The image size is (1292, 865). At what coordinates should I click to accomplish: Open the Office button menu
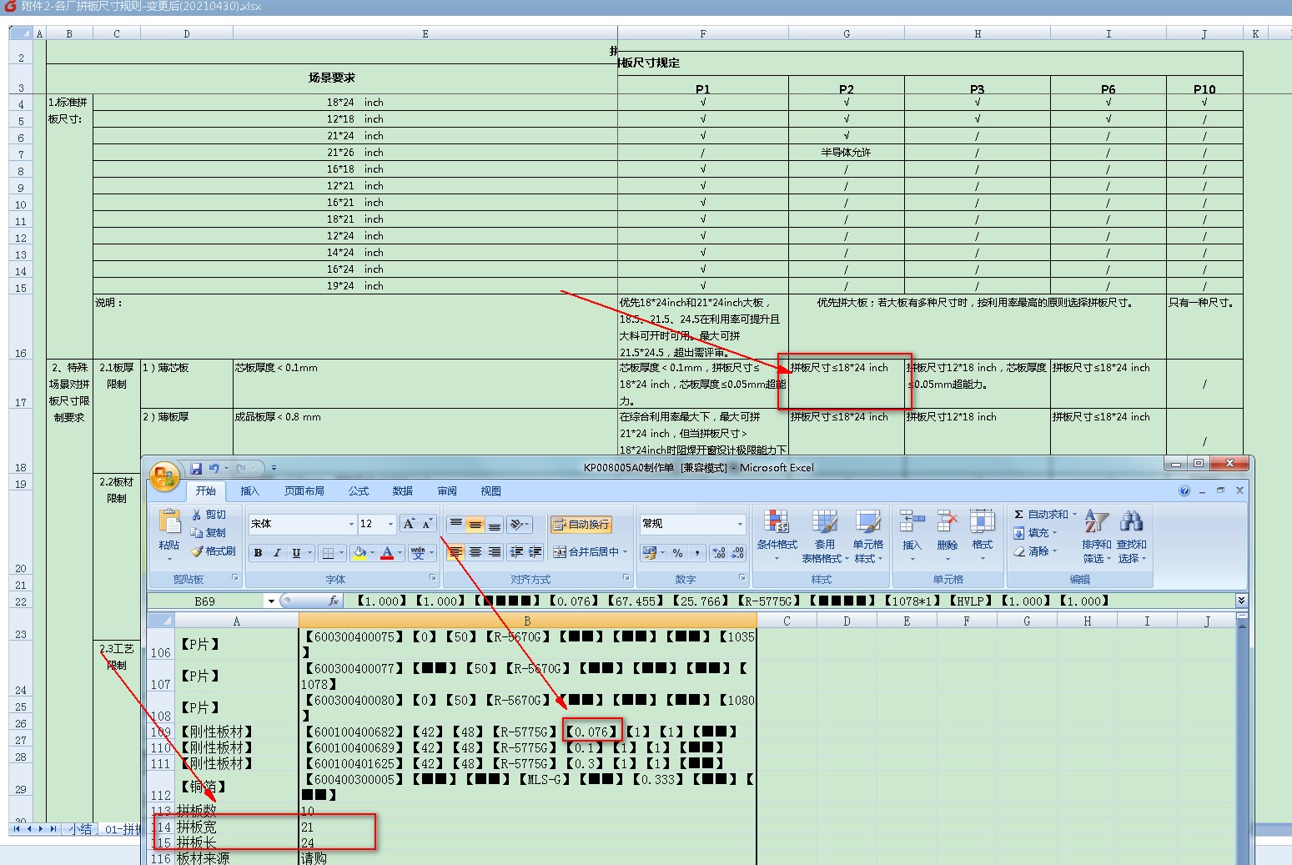(165, 476)
